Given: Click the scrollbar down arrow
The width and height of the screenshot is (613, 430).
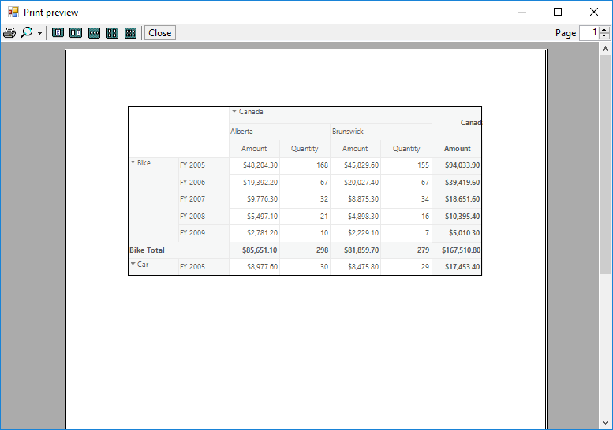Looking at the screenshot, I should click(x=606, y=423).
